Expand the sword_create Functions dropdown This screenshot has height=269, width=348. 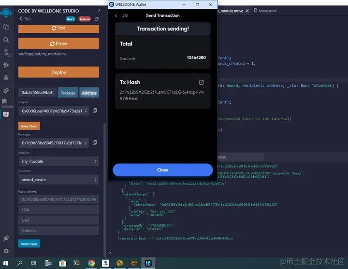point(59,180)
